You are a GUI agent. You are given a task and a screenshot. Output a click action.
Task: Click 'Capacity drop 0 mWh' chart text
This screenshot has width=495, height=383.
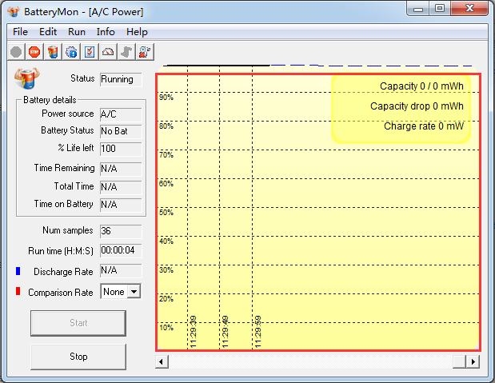(417, 106)
